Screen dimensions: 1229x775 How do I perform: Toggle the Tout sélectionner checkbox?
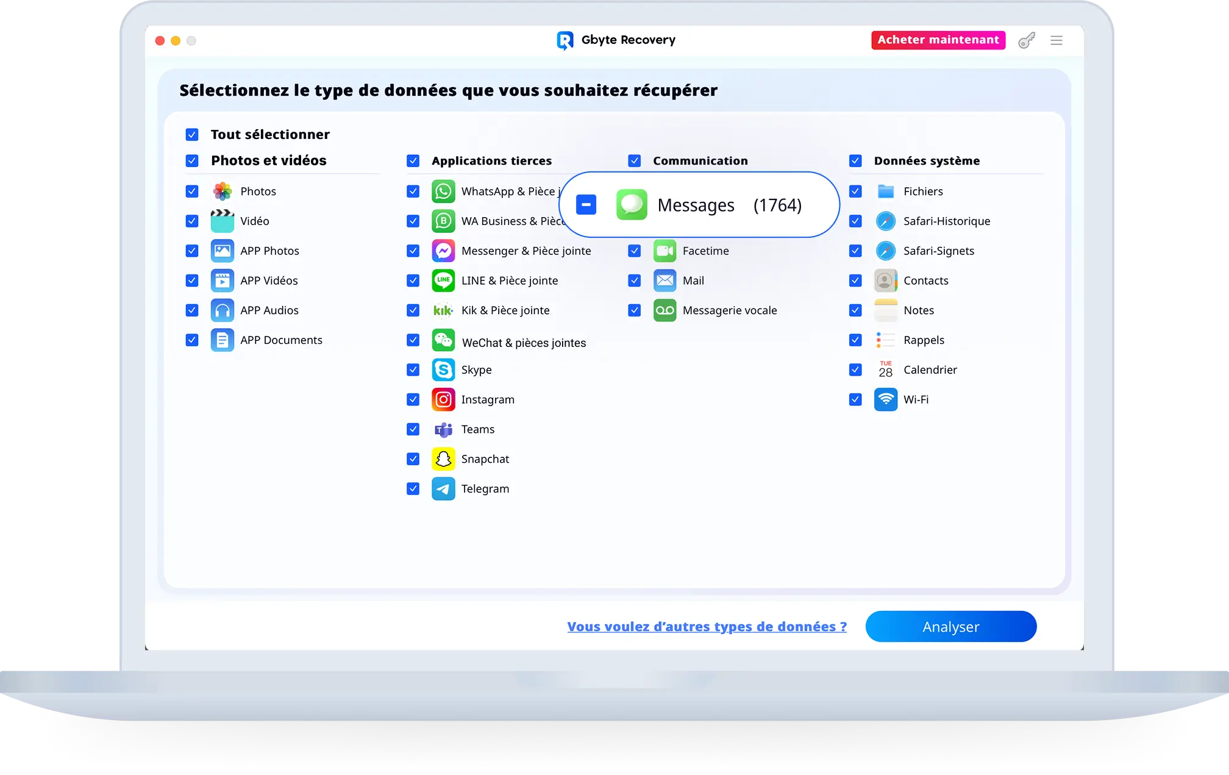[192, 135]
